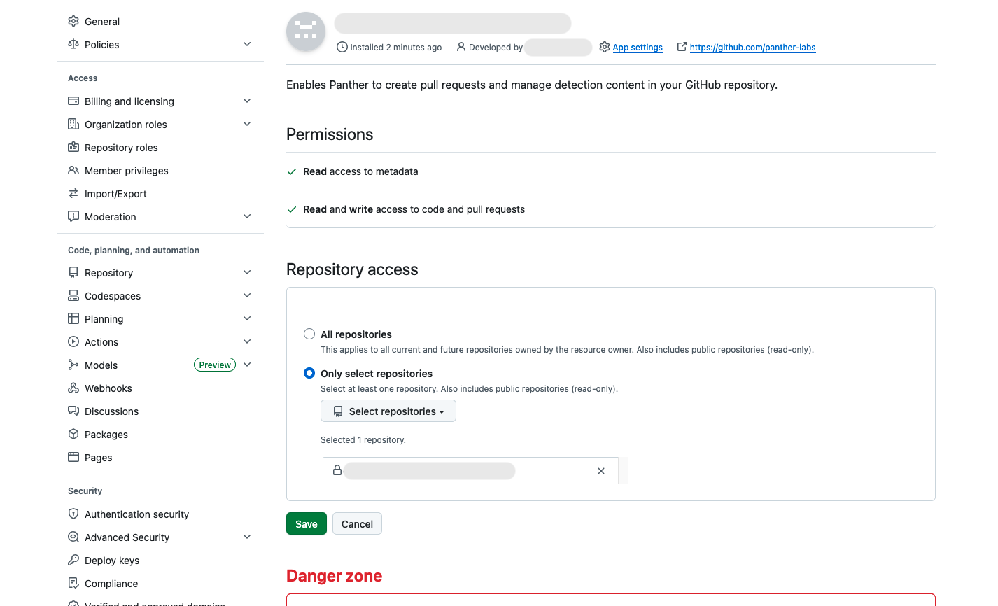Expand the Policies section chevron
Image resolution: width=998 pixels, height=606 pixels.
[247, 45]
